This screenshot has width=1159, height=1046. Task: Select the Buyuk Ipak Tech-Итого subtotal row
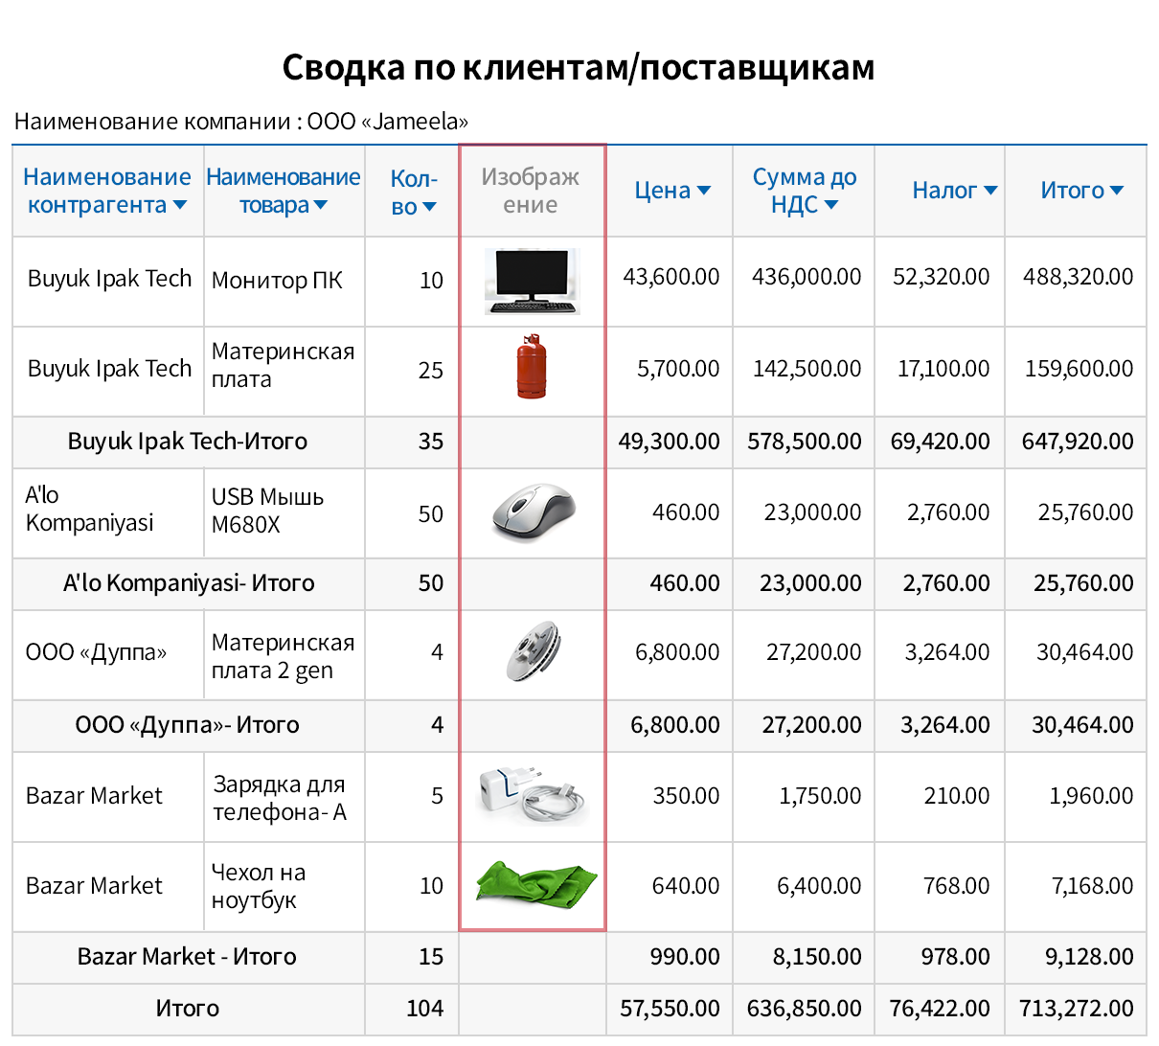pos(187,442)
